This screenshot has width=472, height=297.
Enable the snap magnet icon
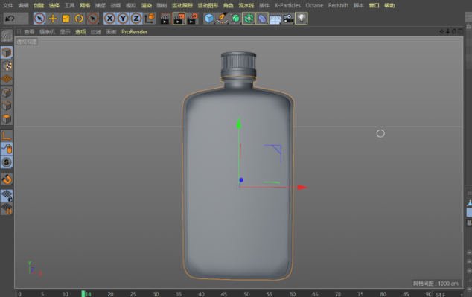(x=7, y=179)
